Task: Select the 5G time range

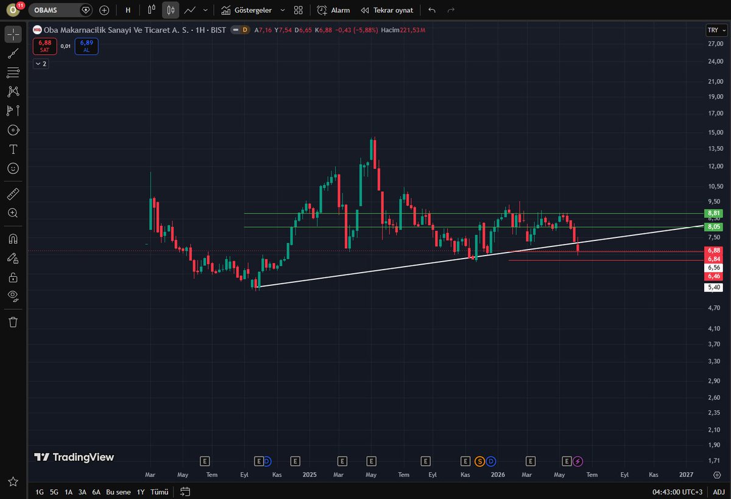Action: [54, 492]
